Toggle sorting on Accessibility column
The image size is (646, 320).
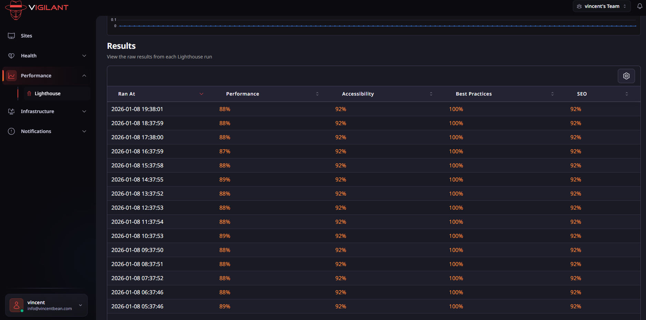431,94
